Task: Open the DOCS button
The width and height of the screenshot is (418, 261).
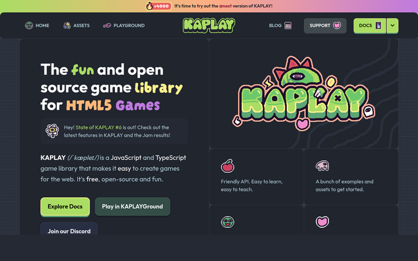Action: [x=370, y=26]
